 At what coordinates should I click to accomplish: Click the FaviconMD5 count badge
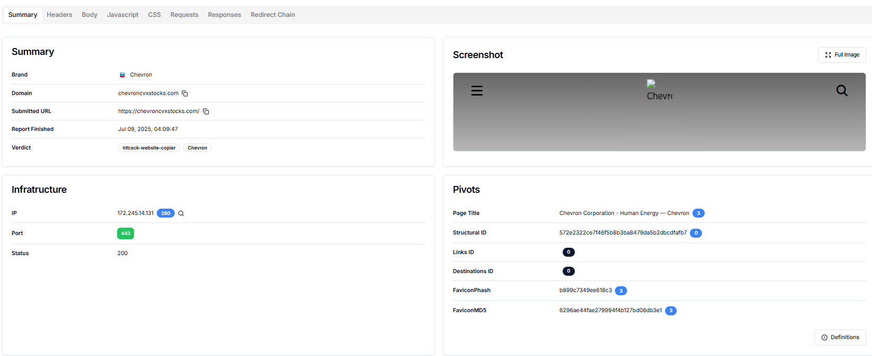pyautogui.click(x=671, y=311)
